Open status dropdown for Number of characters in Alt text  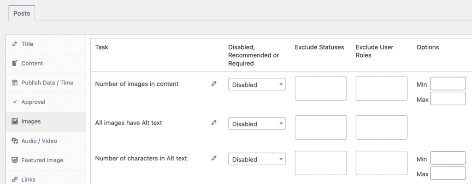pos(257,159)
